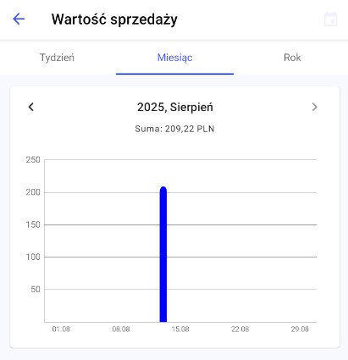Go back with the blue arrow icon
348x360 pixels.
[19, 19]
